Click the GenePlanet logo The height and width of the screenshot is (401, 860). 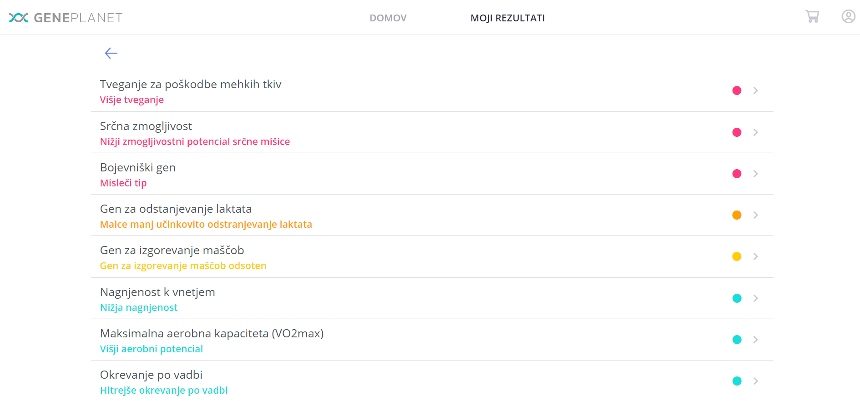tap(66, 18)
